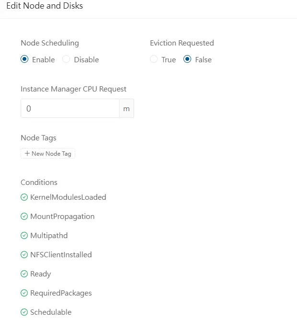The image size is (297, 320).
Task: Click the Instance Manager CPU Request label
Action: coord(73,89)
